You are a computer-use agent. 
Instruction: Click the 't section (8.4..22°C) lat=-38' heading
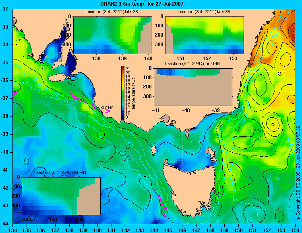(112, 12)
